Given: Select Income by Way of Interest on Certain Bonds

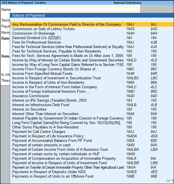Looking at the screenshot, I should tap(92, 60).
